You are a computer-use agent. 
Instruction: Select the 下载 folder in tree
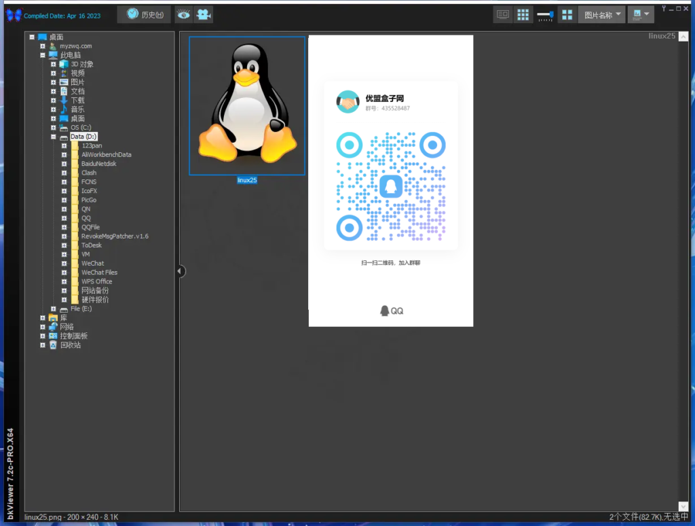click(x=77, y=101)
